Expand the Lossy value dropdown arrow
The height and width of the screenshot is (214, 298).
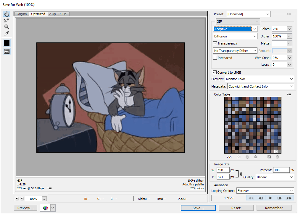click(289, 65)
